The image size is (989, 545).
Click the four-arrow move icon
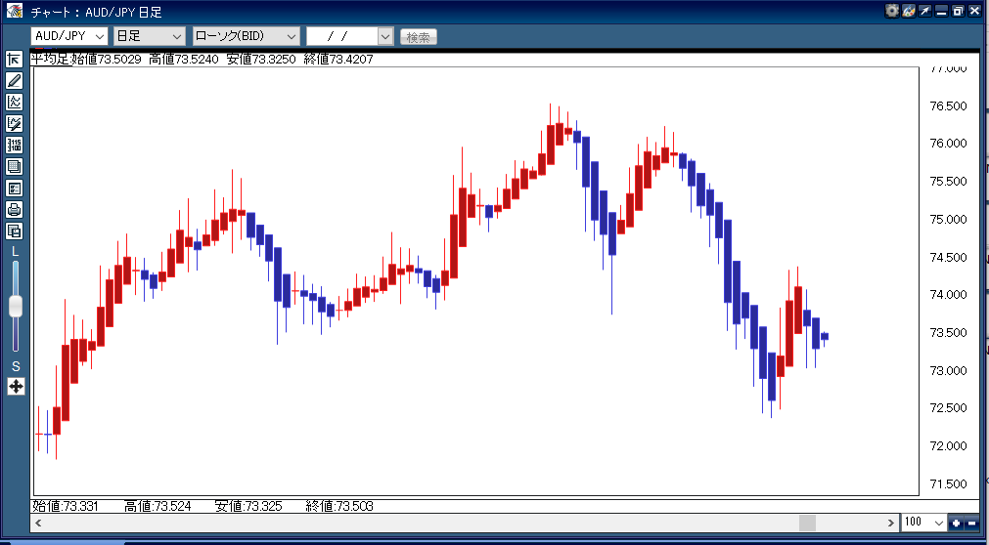[16, 386]
